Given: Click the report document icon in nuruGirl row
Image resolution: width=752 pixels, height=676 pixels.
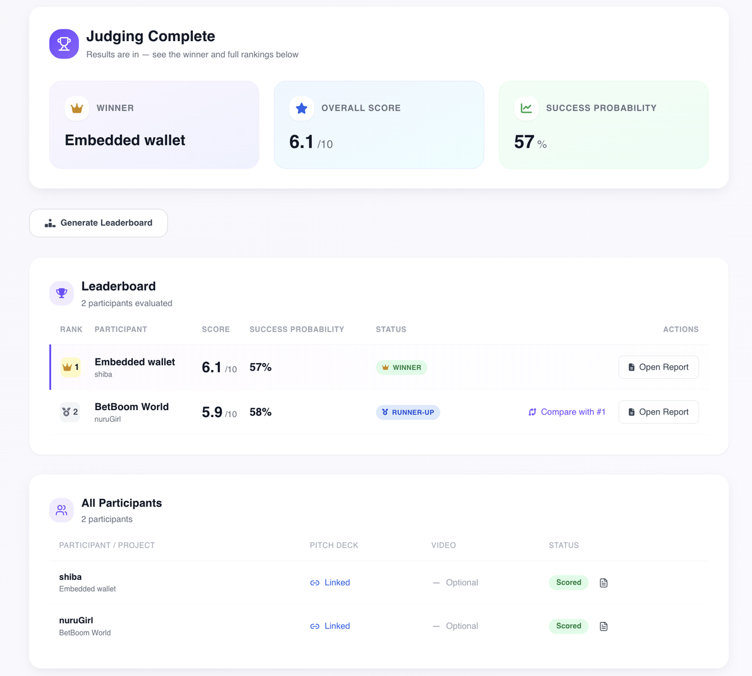Looking at the screenshot, I should [x=603, y=627].
